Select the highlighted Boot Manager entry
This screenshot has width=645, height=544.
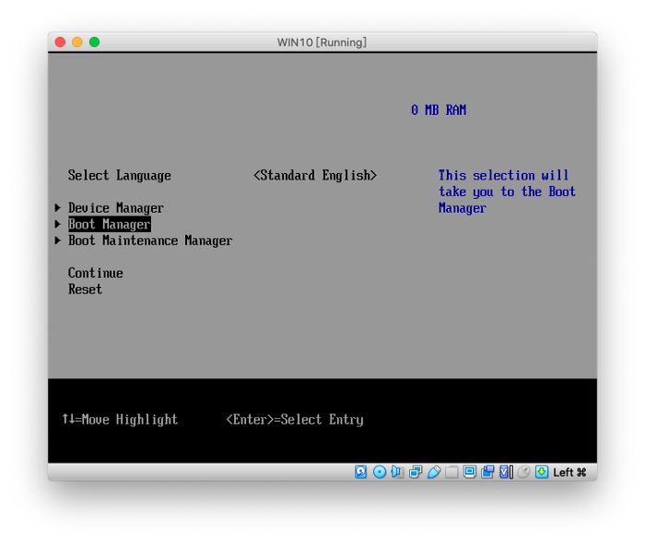109,225
